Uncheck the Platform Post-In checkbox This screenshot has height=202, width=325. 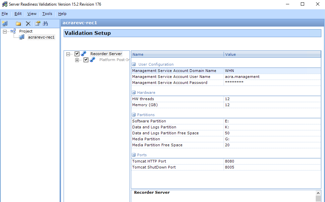click(x=86, y=60)
